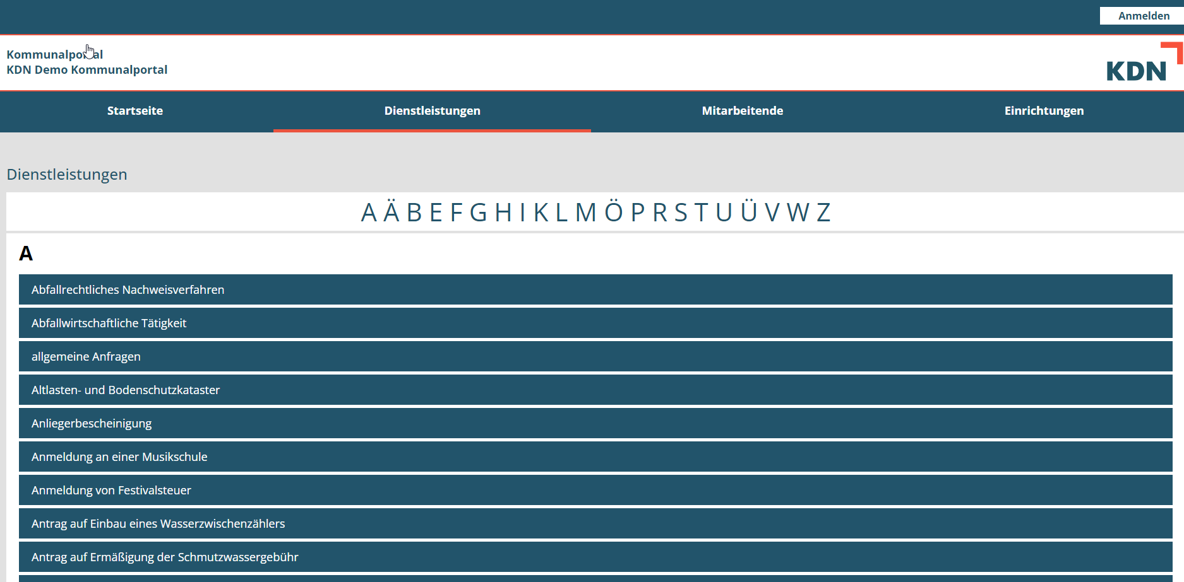Click the KDN Demo Kommunalportal title link
This screenshot has height=582, width=1184.
point(87,69)
